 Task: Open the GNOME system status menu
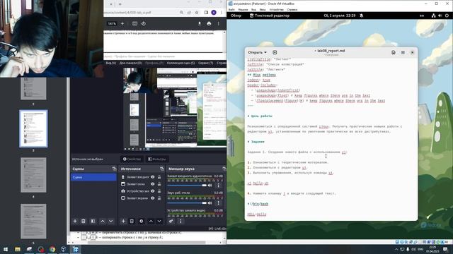coord(440,16)
